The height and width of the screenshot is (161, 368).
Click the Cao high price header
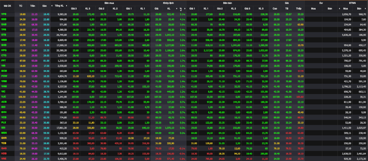coord(275,9)
